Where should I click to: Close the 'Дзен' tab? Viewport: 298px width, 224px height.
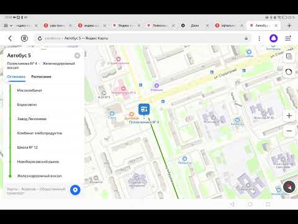pos(207,26)
